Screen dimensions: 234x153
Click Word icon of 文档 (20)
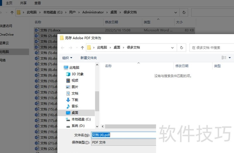click(x=37, y=137)
